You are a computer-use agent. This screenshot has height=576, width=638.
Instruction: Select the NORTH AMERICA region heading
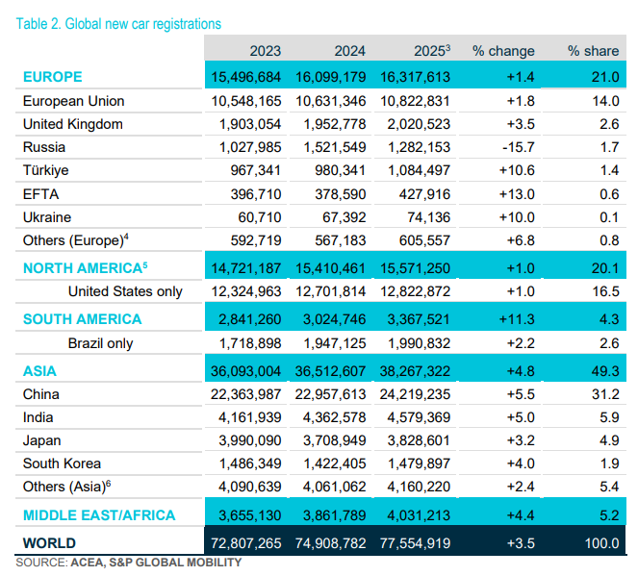(x=85, y=268)
